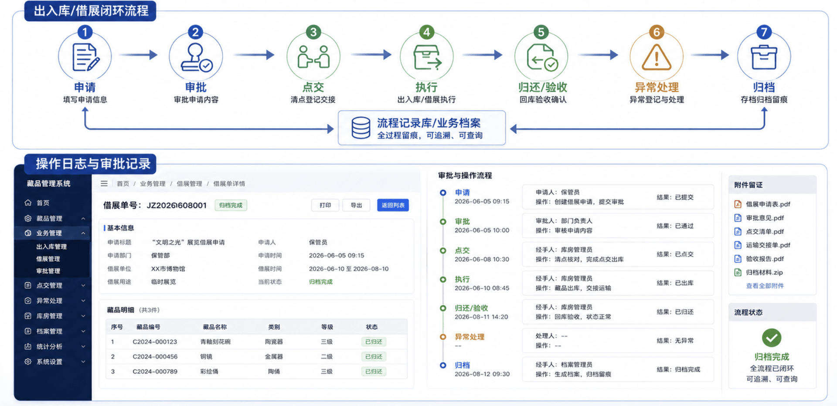This screenshot has width=837, height=406.
Task: Select the 归档 archive box icon
Action: pos(764,57)
